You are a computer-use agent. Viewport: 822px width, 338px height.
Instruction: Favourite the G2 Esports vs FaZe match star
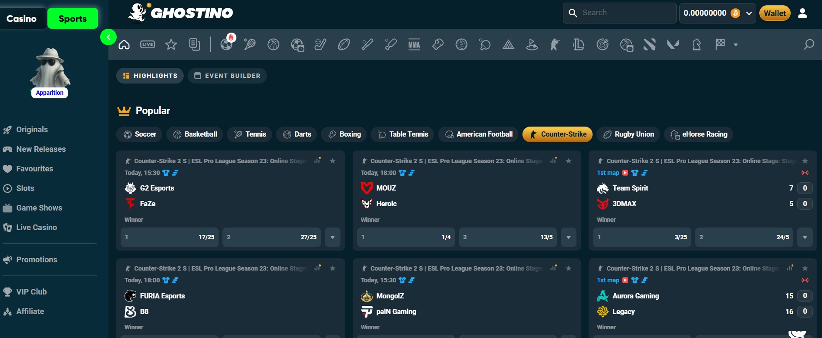click(x=333, y=161)
